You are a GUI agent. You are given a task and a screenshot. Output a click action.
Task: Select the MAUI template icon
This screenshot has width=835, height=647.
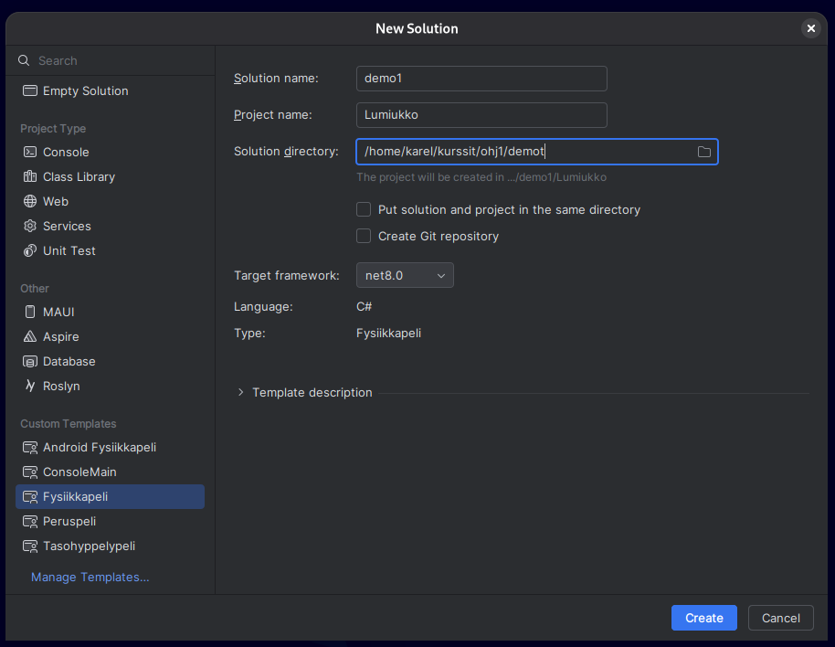click(30, 312)
